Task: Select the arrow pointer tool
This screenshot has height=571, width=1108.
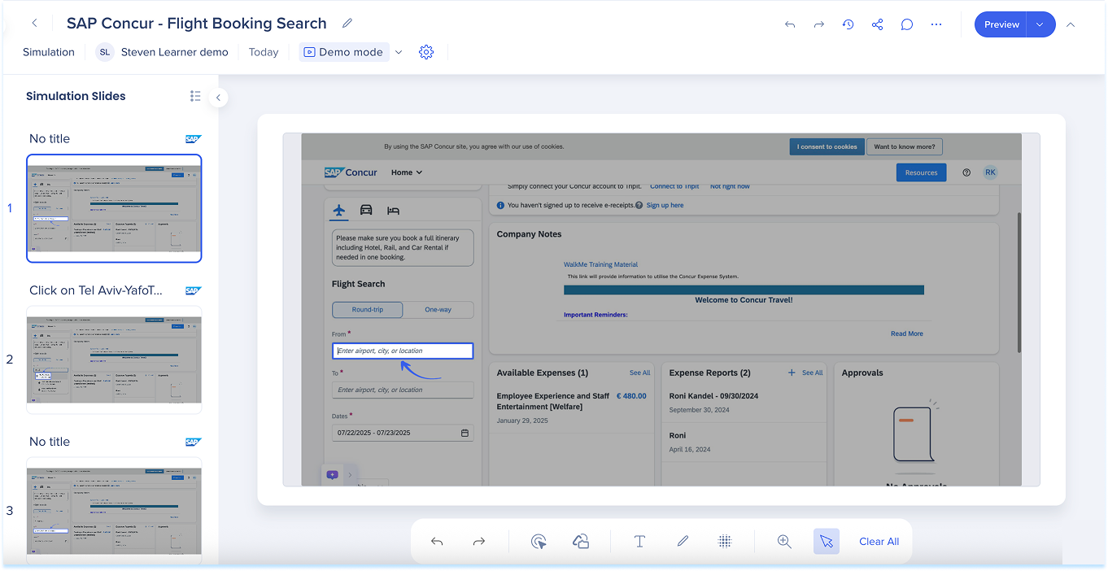Action: pos(827,541)
